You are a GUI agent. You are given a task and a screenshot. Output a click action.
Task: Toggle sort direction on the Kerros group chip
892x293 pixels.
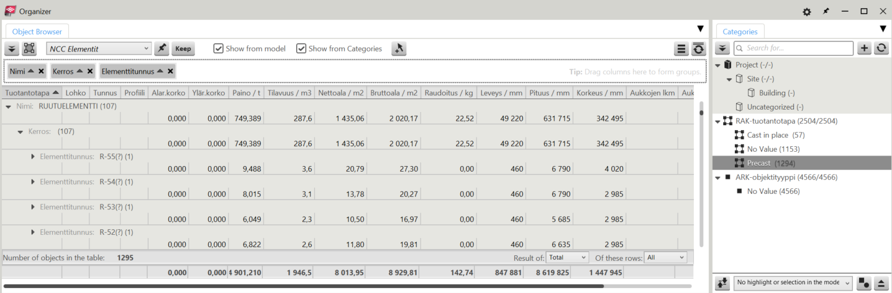[x=80, y=72]
